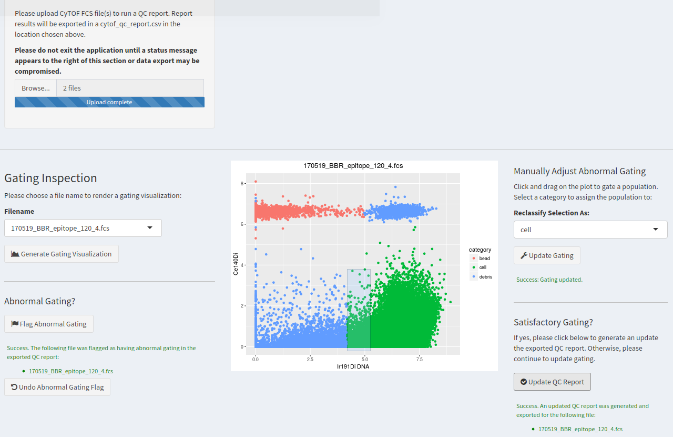
Task: Click the Undo Abnormal Gating Flag button
Action: [57, 387]
